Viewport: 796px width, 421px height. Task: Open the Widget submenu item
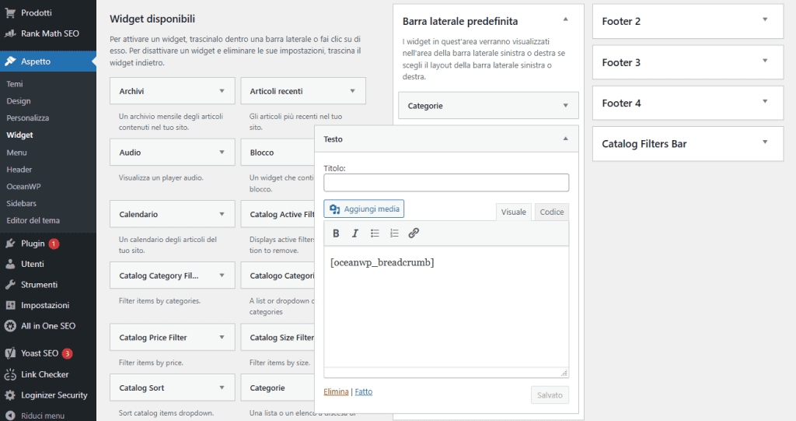pyautogui.click(x=19, y=135)
